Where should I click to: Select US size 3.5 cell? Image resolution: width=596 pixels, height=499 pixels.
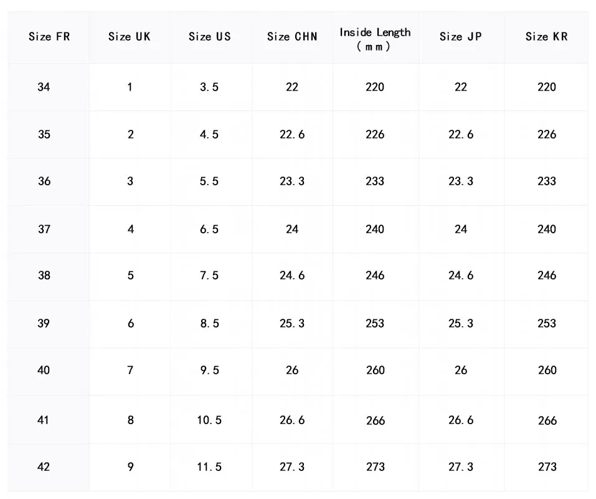[x=209, y=87]
